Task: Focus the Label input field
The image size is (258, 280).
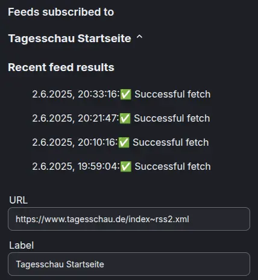Action: (129, 264)
